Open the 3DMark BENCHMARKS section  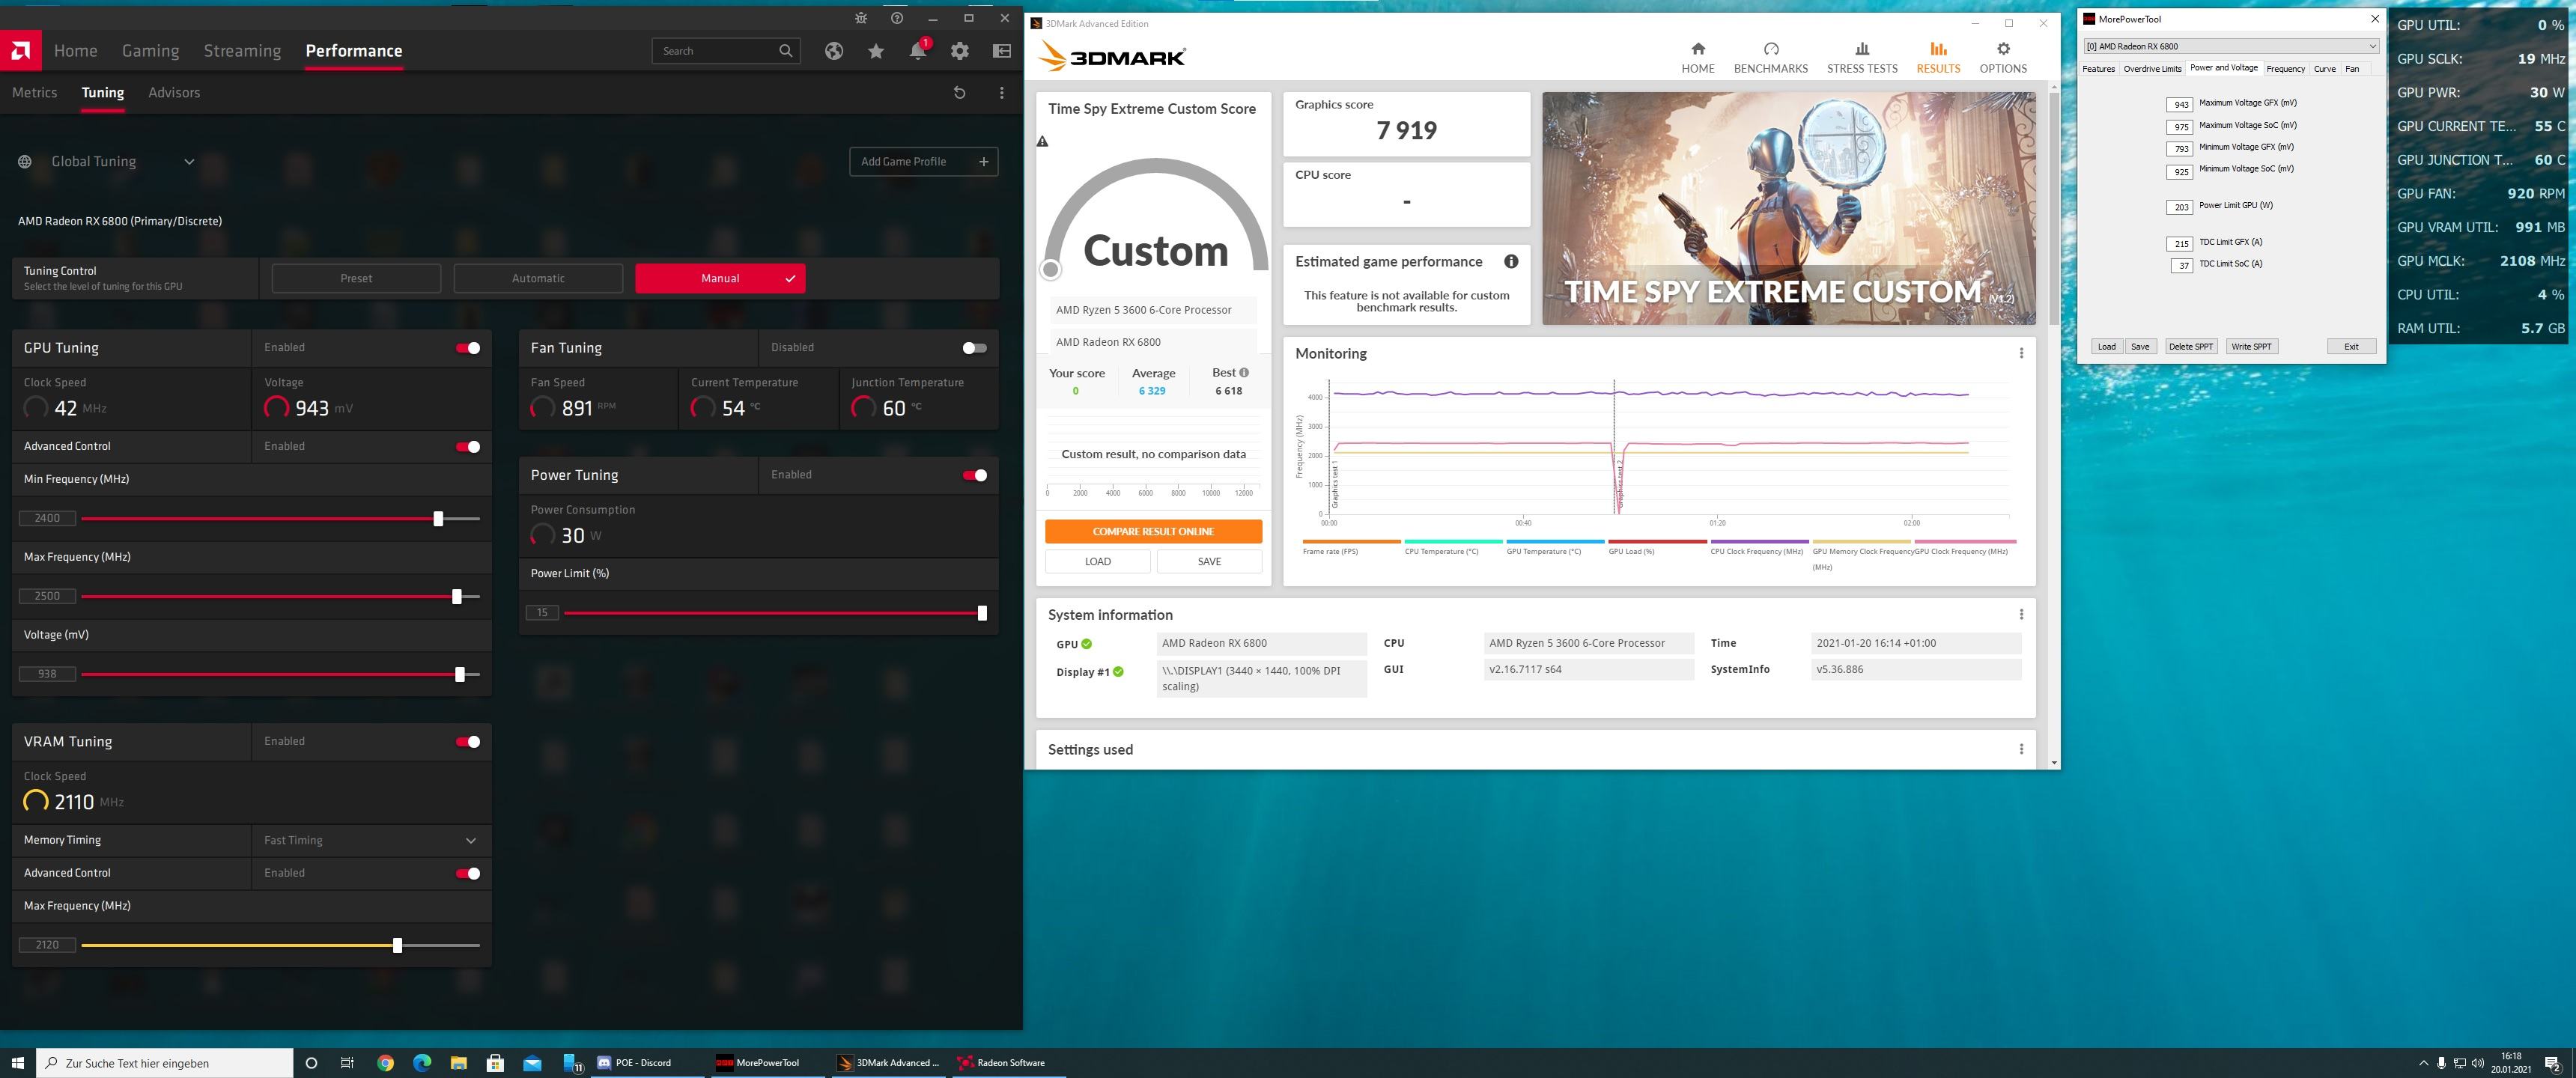tap(1770, 58)
